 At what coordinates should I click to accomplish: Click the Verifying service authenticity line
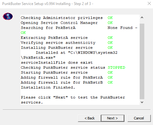pos(67,43)
